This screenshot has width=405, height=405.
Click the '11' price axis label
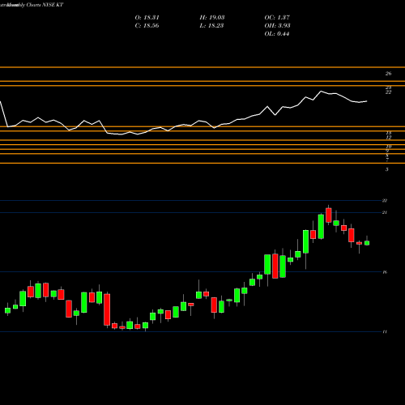[385, 331]
